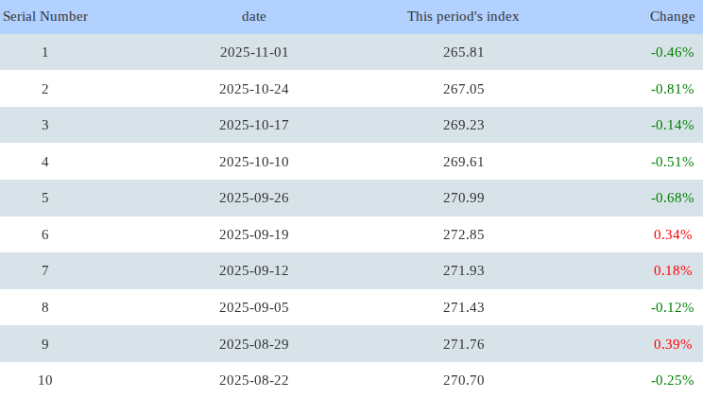Select the 2025-10-10 date cell
Viewport: 703px width, 398px height.
[254, 162]
